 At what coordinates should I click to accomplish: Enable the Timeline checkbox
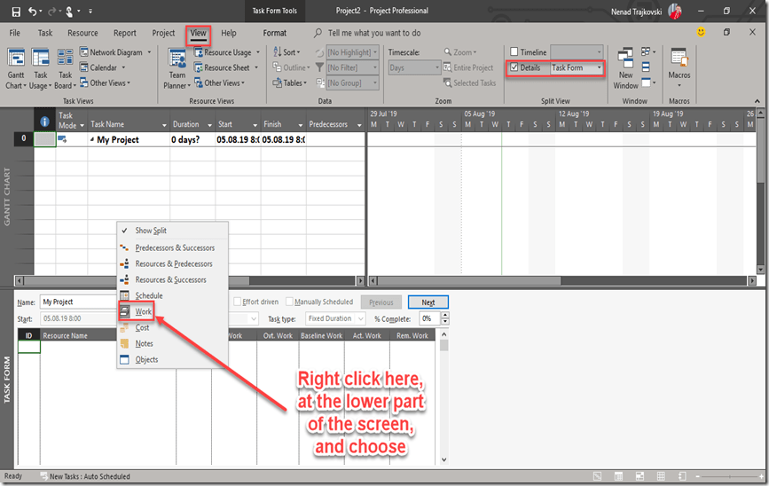514,52
